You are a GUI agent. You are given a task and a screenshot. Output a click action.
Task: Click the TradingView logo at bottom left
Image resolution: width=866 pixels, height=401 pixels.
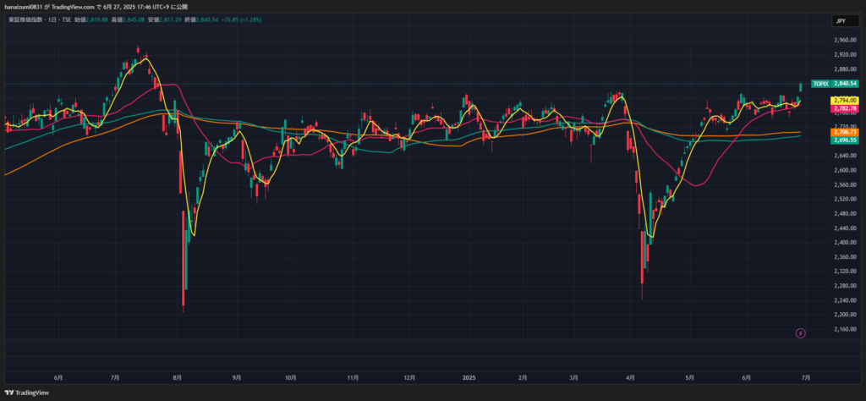tap(27, 393)
